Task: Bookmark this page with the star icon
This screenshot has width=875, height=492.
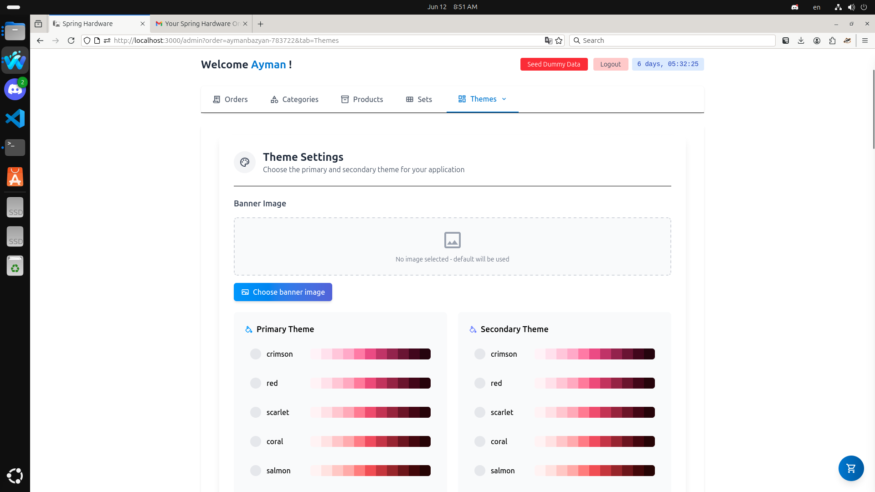Action: pos(559,41)
